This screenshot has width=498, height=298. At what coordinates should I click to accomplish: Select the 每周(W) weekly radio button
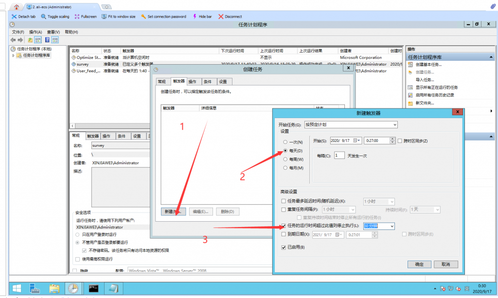[x=285, y=159]
